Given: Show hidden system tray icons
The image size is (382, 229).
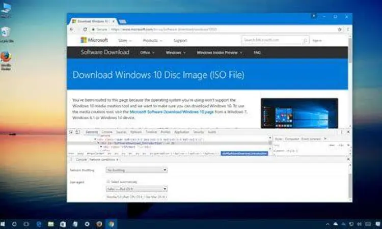Looking at the screenshot, I should coord(328,224).
